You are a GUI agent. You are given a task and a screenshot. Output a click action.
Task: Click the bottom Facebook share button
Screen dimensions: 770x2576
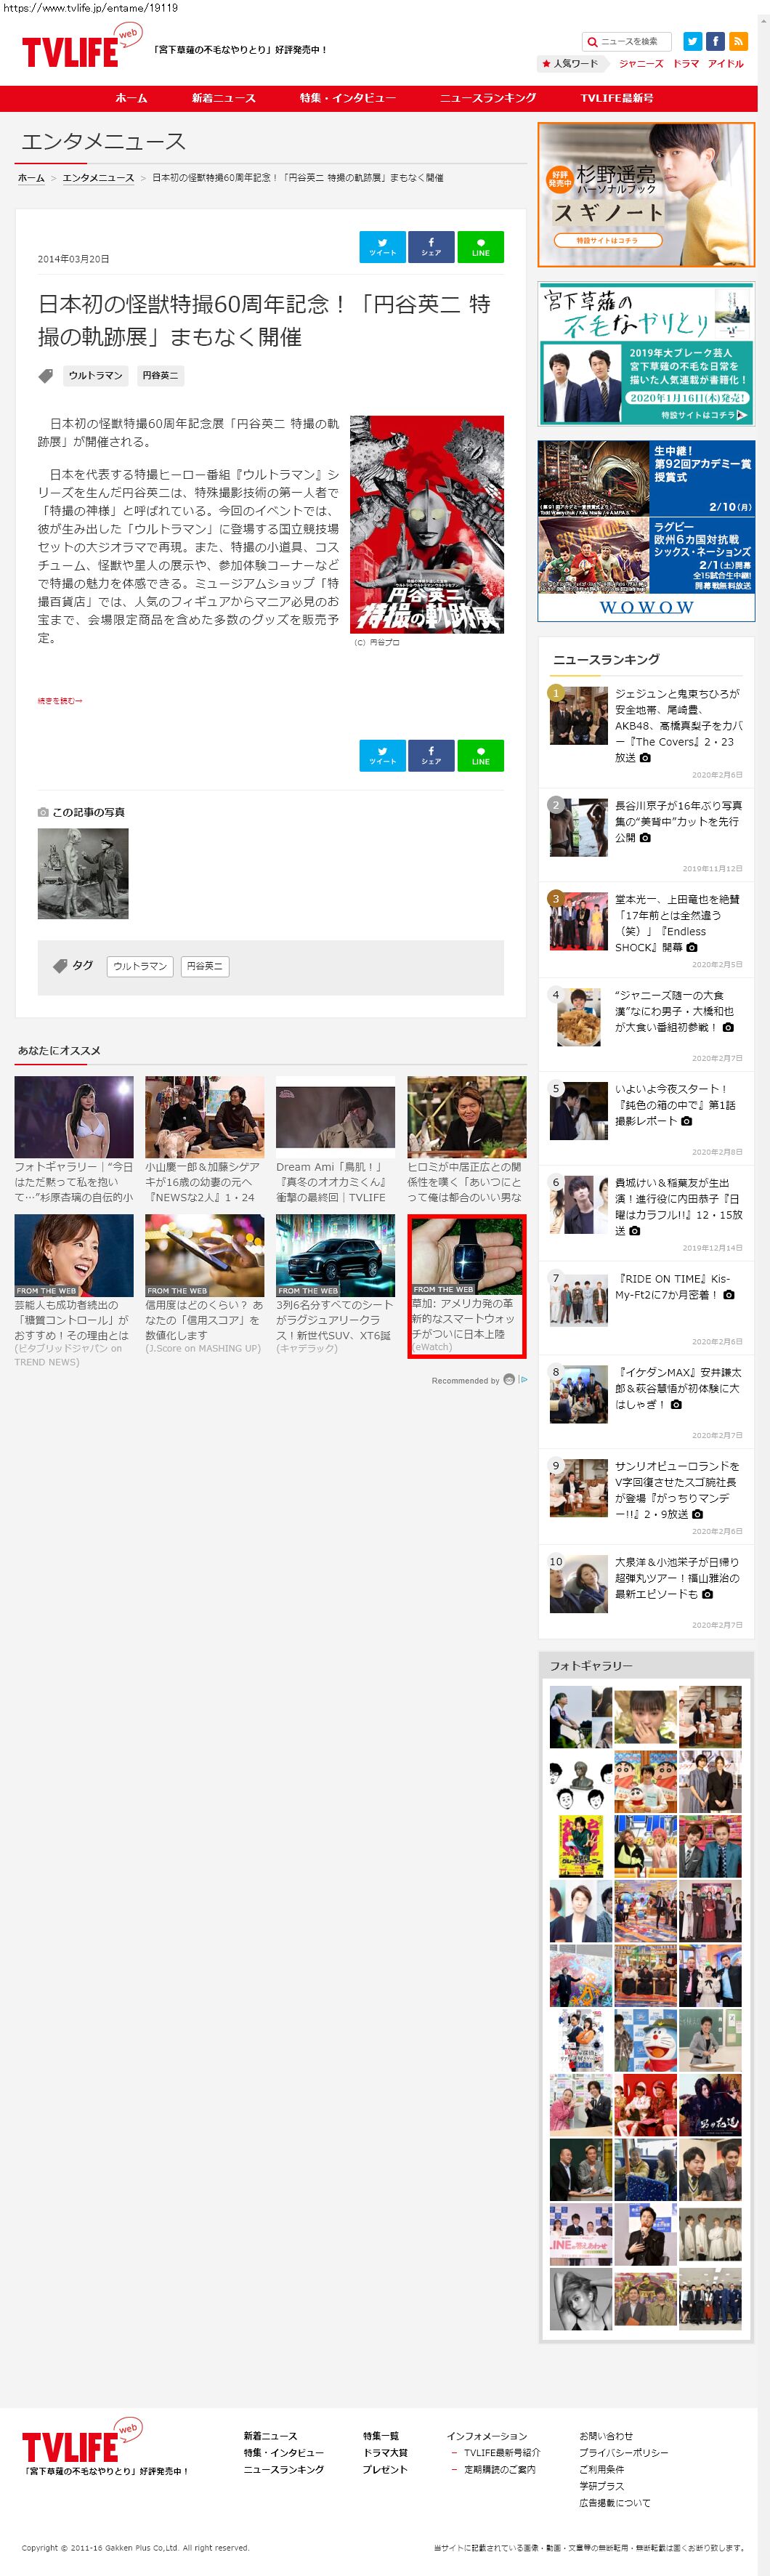coord(431,755)
